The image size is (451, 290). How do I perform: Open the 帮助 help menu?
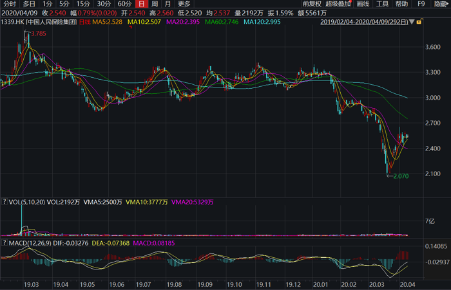[x=402, y=4]
